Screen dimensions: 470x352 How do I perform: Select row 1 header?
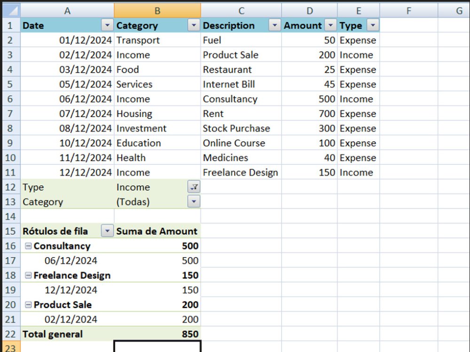(x=11, y=25)
